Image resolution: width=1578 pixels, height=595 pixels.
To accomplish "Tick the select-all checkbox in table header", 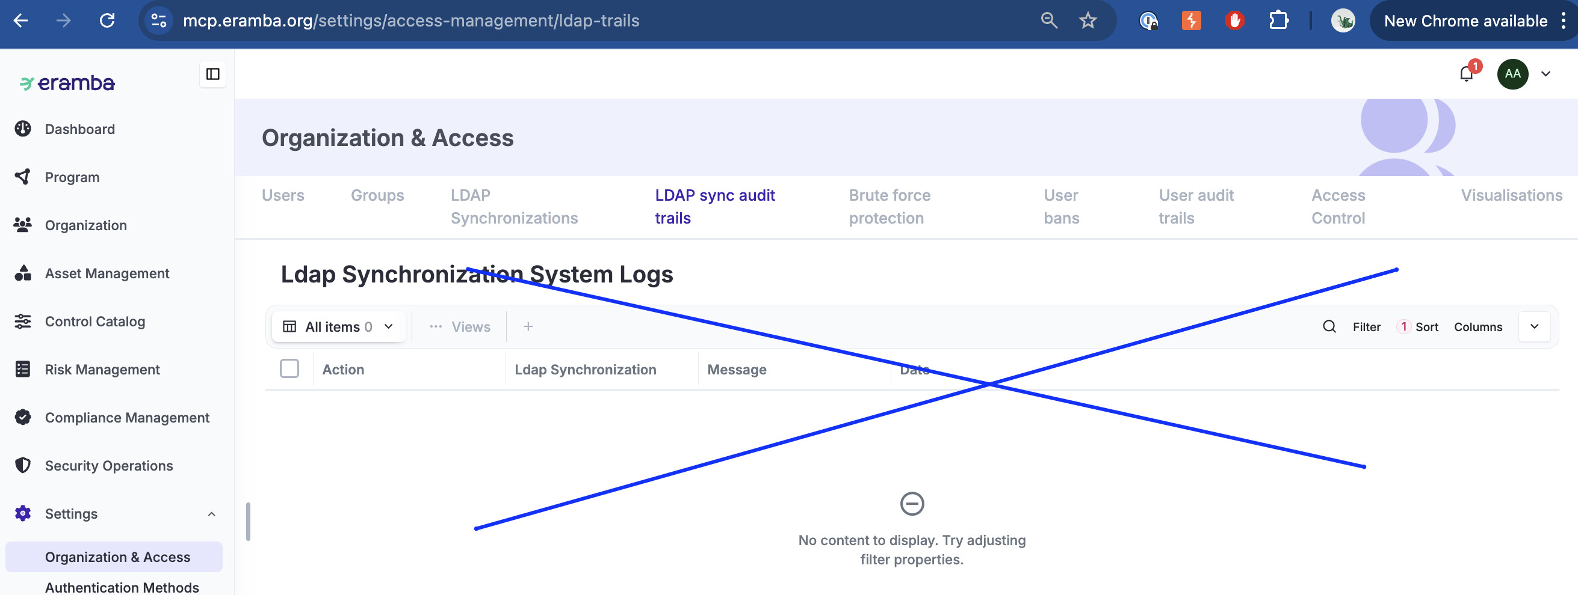I will coord(289,369).
